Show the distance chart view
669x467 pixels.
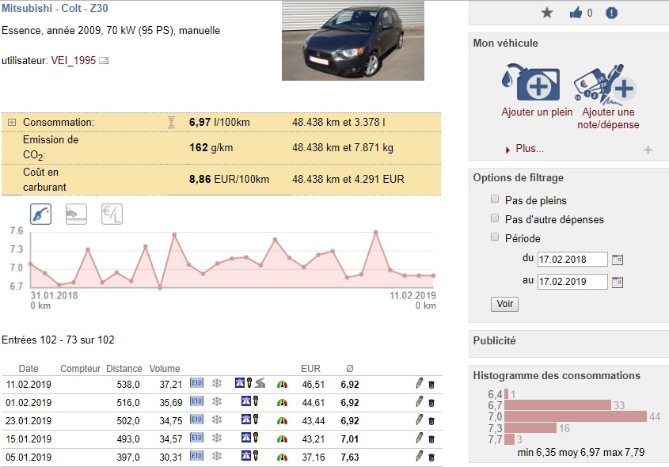(x=76, y=214)
